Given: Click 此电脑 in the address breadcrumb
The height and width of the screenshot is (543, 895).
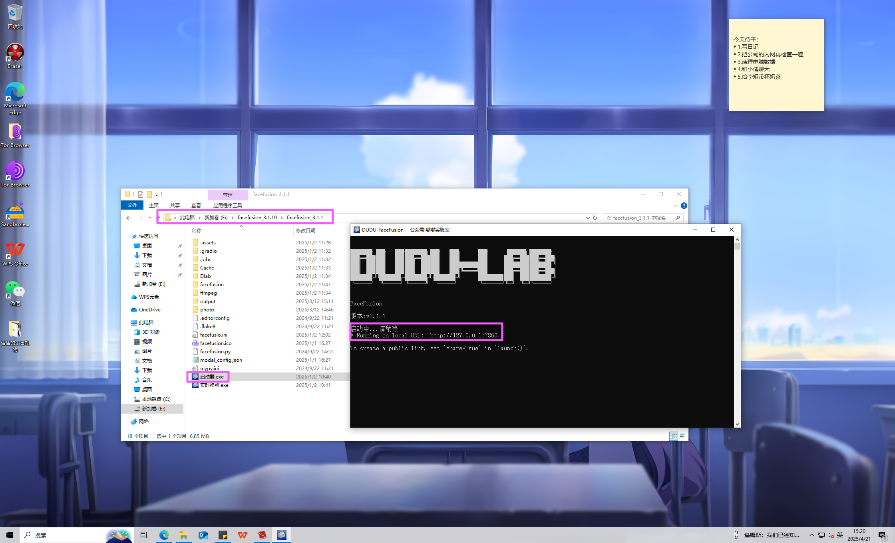Looking at the screenshot, I should (x=187, y=218).
